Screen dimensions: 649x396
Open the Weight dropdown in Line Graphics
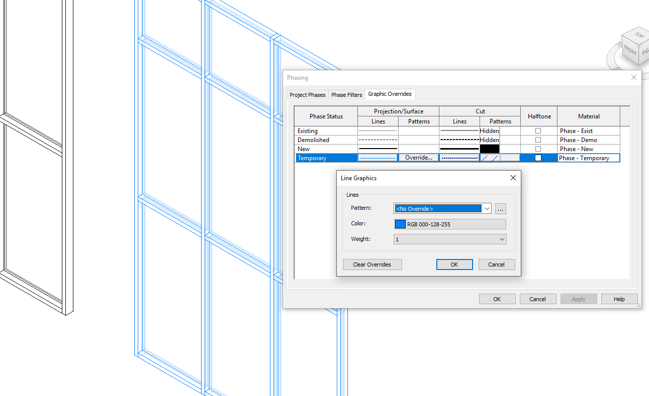[x=501, y=239]
